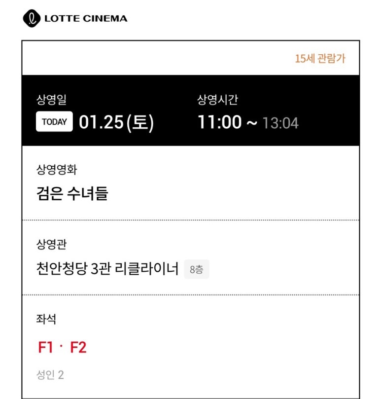Select theater 천안청당 3관 리클라이너
Screen dimensions: 381x399
pyautogui.click(x=107, y=268)
